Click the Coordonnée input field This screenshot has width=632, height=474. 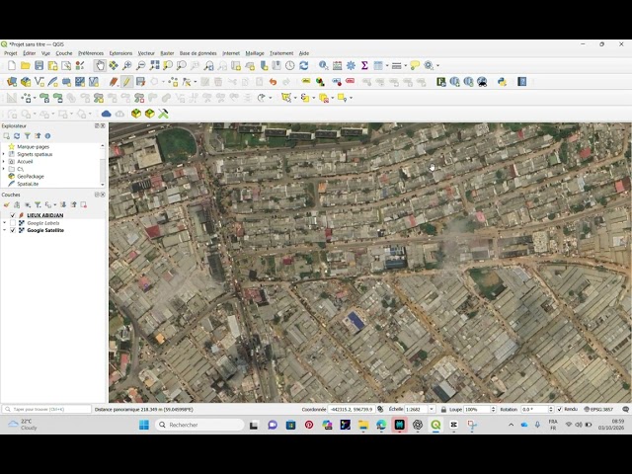352,409
